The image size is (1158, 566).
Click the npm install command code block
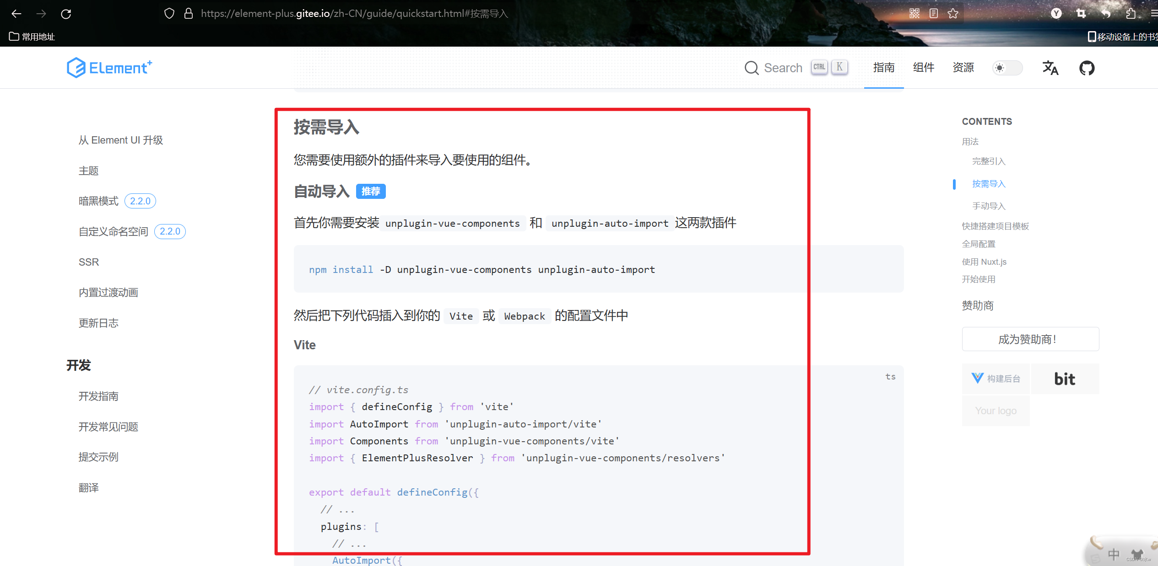pos(599,269)
